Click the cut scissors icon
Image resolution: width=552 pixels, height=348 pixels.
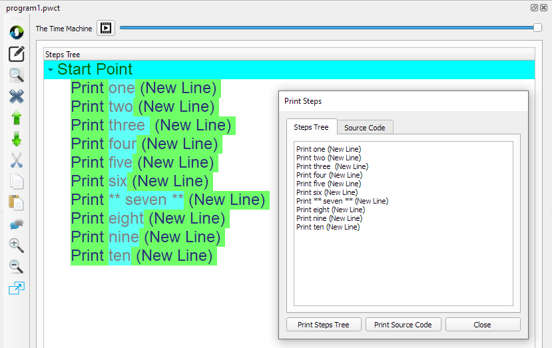pos(17,160)
